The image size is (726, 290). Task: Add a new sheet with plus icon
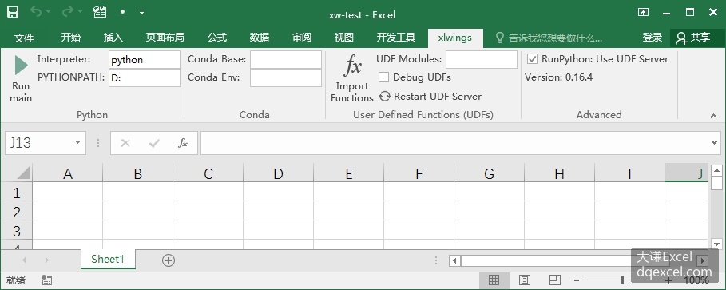point(169,260)
